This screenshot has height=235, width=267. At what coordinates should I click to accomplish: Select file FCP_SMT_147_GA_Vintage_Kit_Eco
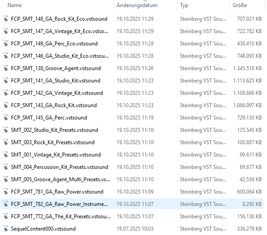59,31
